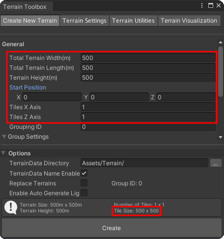Maximize the Terrain Toolbox window
Image resolution: width=224 pixels, height=239 pixels.
point(211,5)
